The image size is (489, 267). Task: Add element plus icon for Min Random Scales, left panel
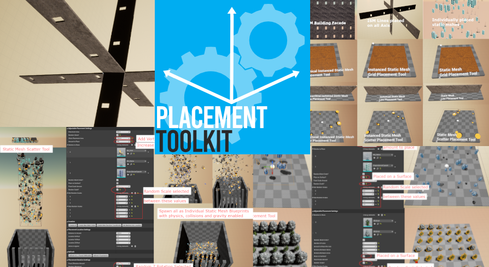coord(132,193)
